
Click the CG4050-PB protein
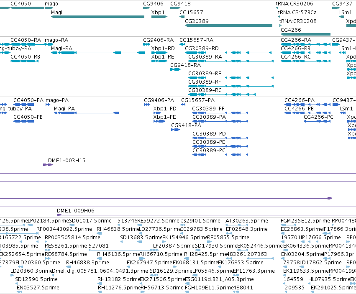(x=24, y=121)
